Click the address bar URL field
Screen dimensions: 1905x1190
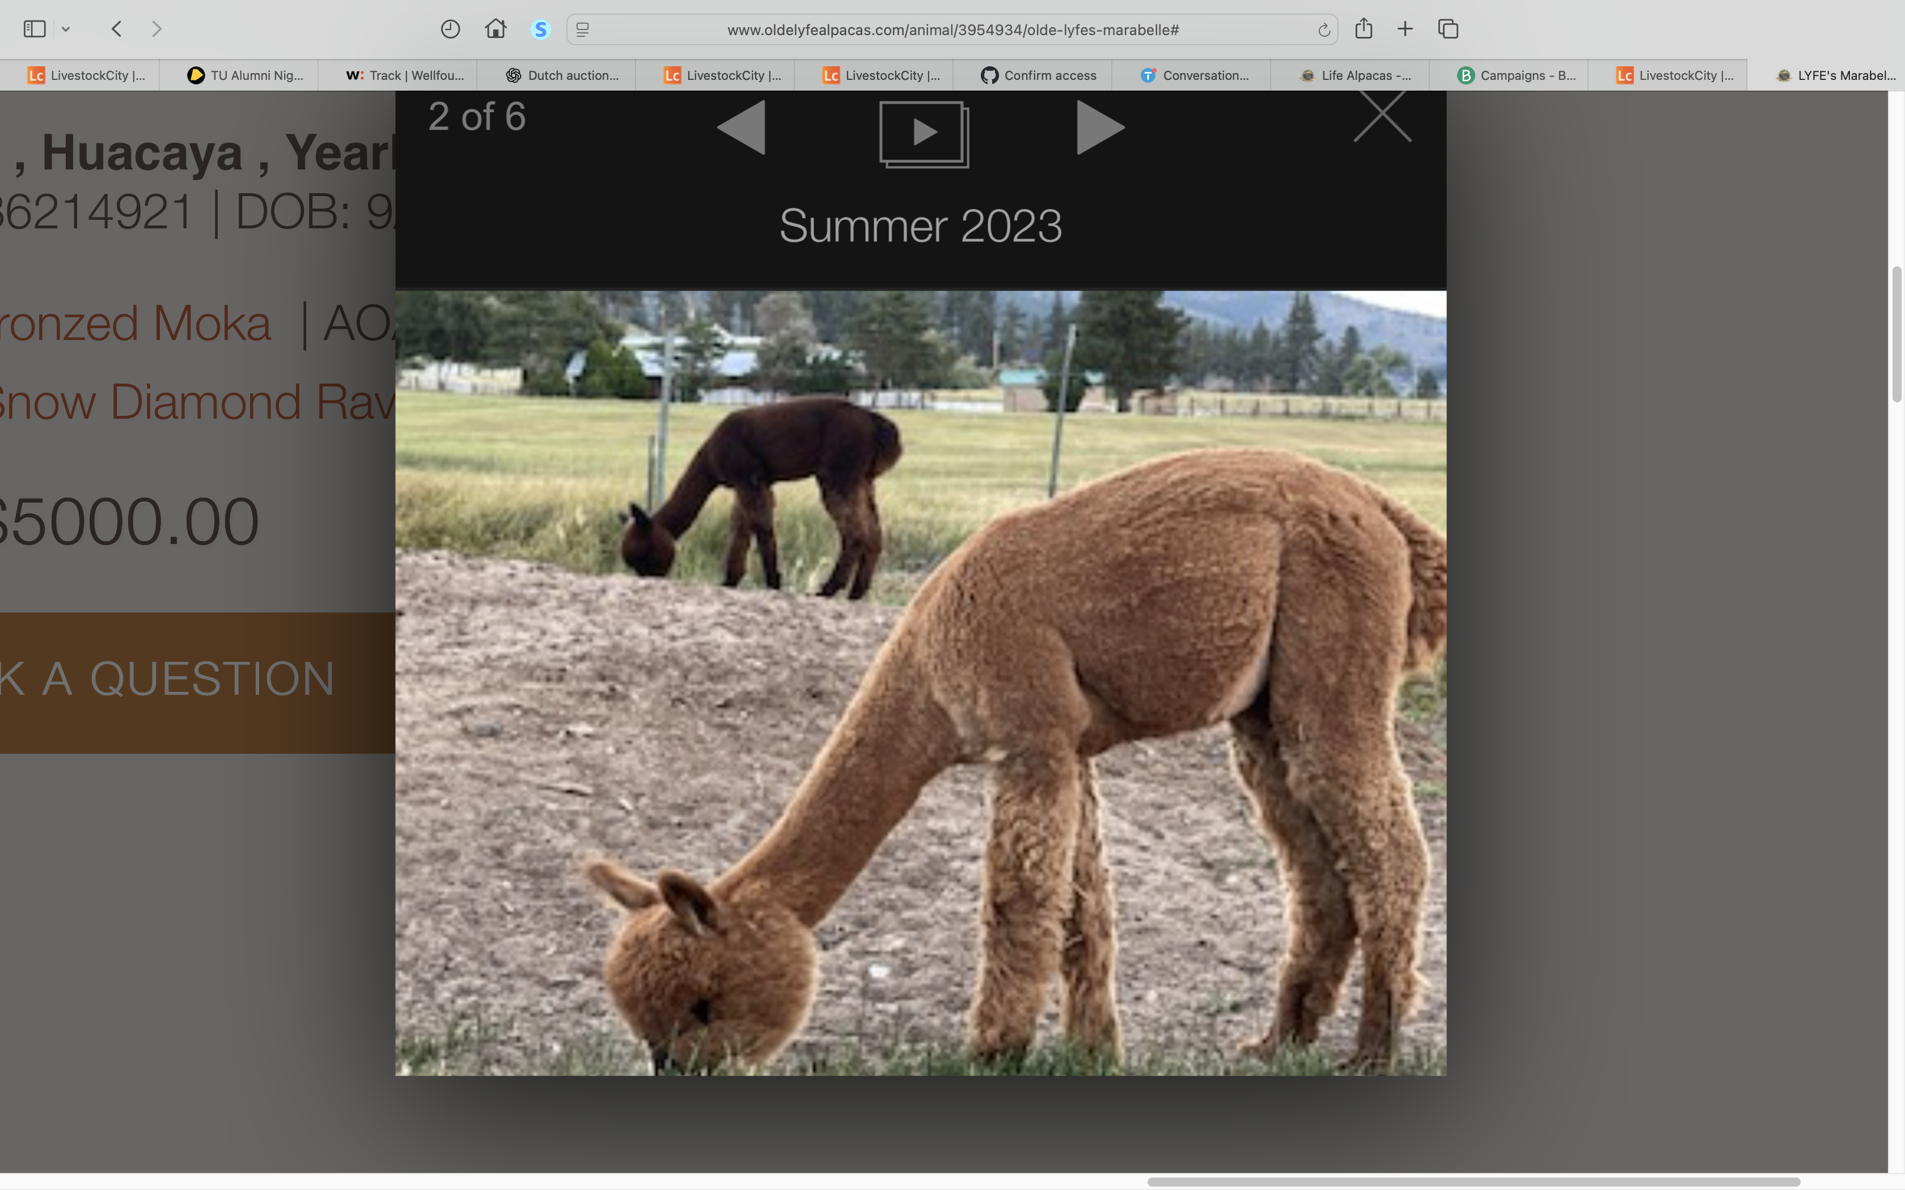point(952,30)
